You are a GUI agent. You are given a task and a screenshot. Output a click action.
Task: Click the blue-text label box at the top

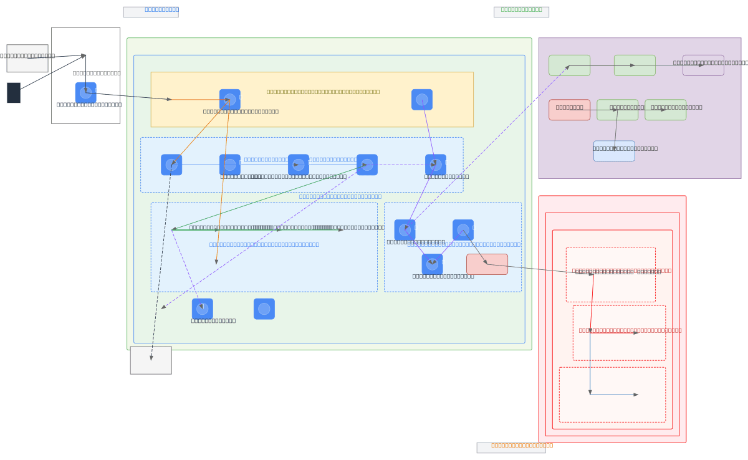tap(151, 12)
